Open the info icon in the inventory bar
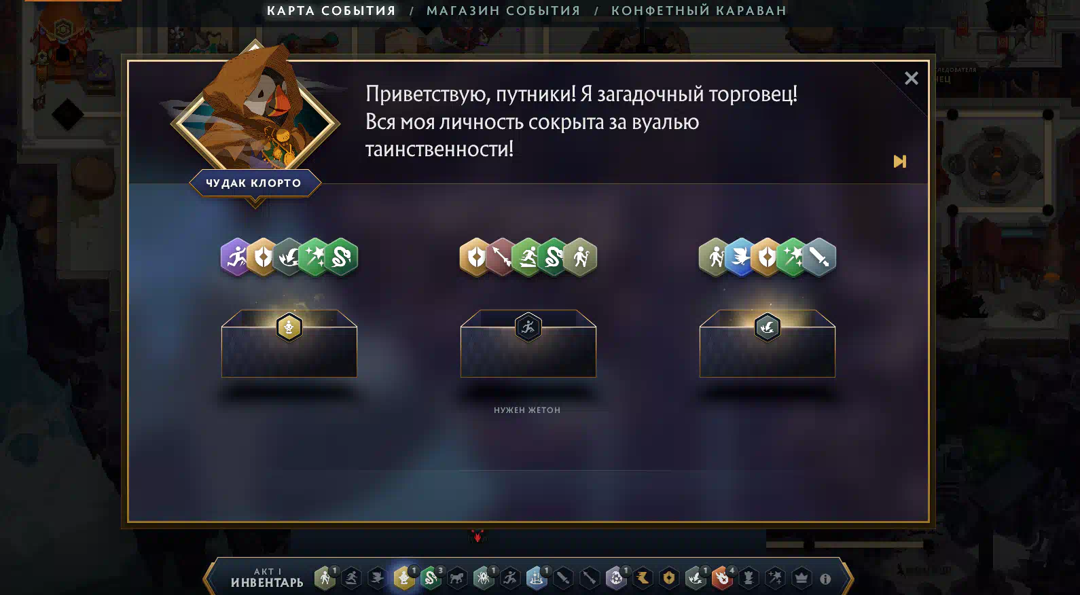Image resolution: width=1080 pixels, height=595 pixels. coord(825,579)
